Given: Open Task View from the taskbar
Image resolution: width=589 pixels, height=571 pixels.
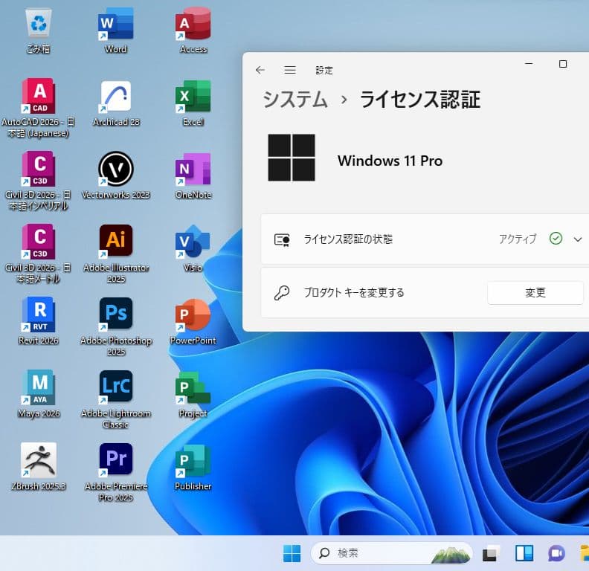Looking at the screenshot, I should (491, 553).
